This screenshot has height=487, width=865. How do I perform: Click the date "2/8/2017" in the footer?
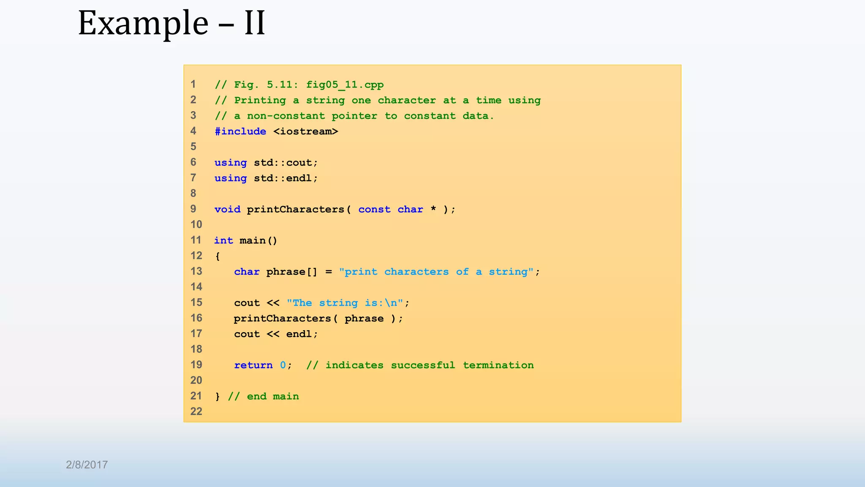coord(87,465)
